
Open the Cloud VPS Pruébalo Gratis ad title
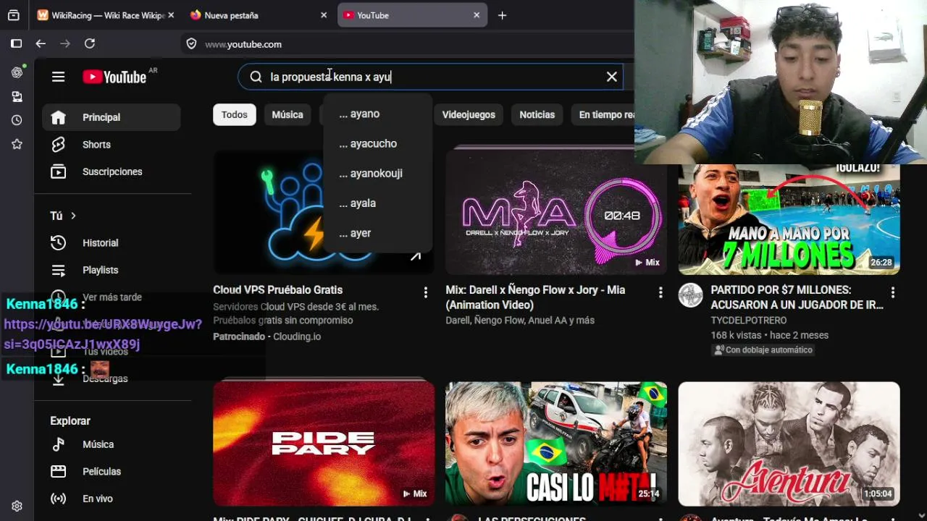click(x=277, y=289)
